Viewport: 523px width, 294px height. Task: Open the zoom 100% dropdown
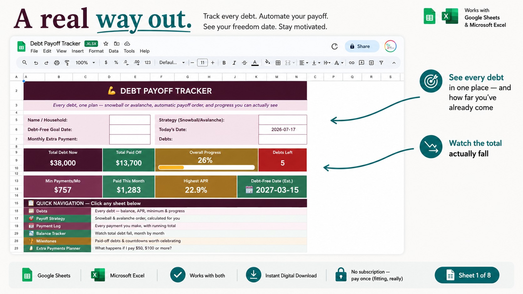click(x=85, y=62)
